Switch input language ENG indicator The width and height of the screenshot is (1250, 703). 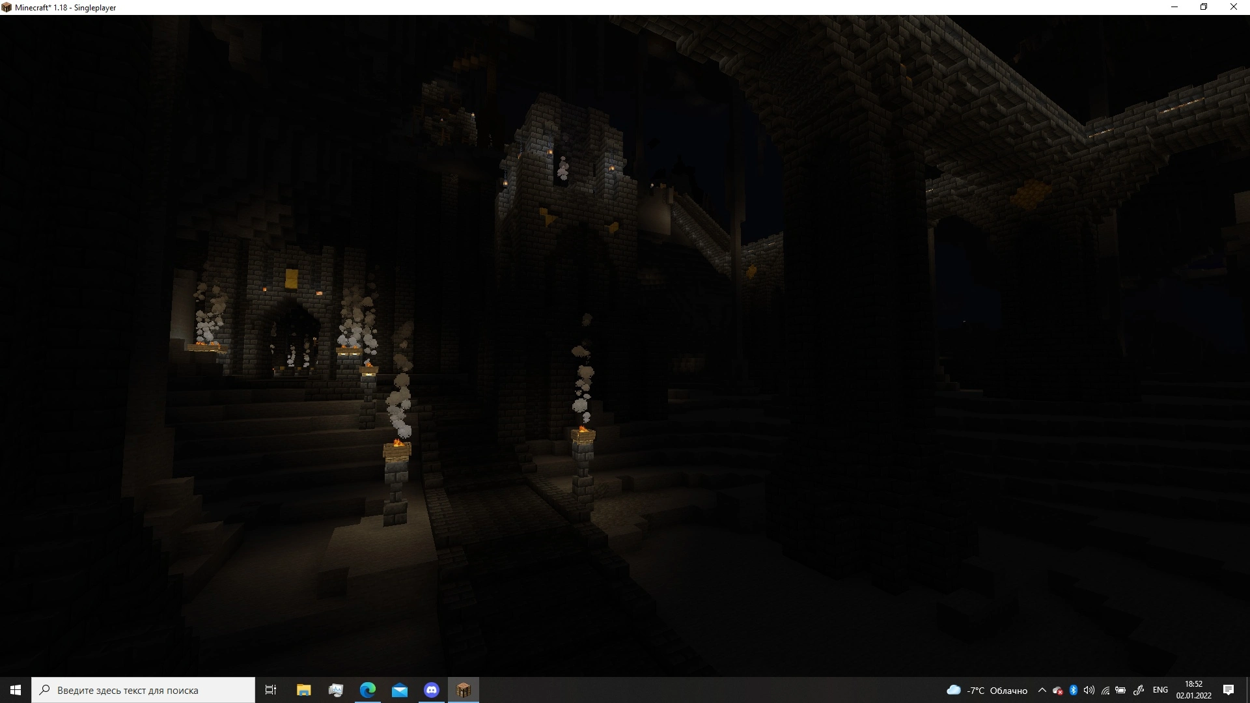[x=1160, y=690]
